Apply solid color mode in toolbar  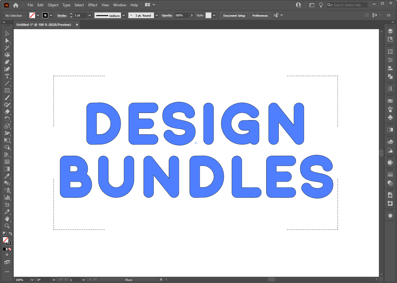coord(4,249)
